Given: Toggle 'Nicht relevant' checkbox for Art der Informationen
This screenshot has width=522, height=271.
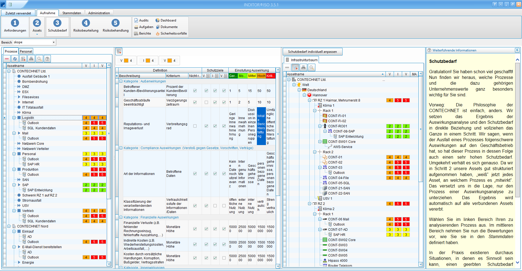Looking at the screenshot, I should pyautogui.click(x=195, y=174).
